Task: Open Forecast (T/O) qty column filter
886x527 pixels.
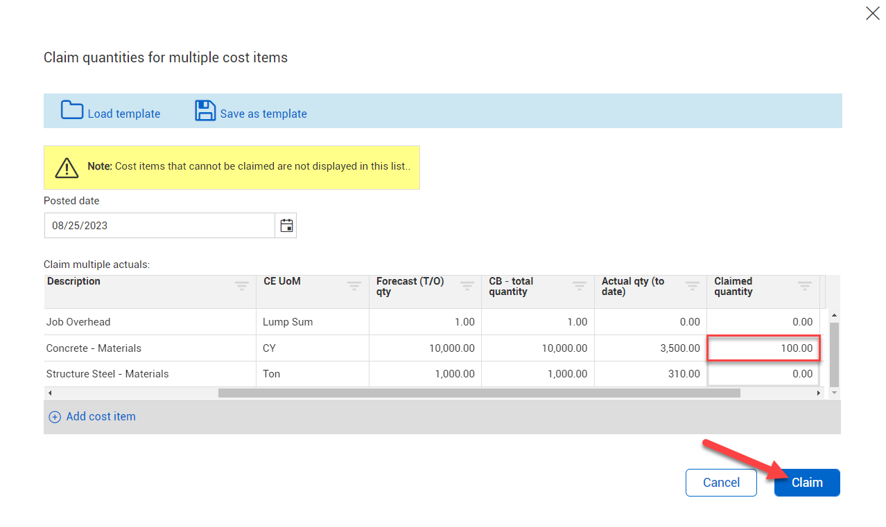Action: click(x=467, y=286)
